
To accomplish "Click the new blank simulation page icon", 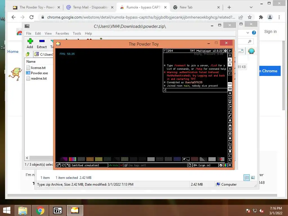I will [x=190, y=165].
